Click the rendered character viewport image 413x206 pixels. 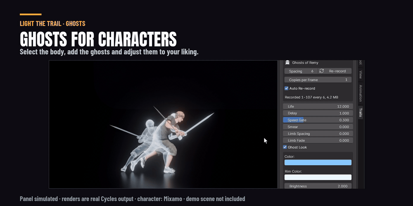(x=163, y=124)
